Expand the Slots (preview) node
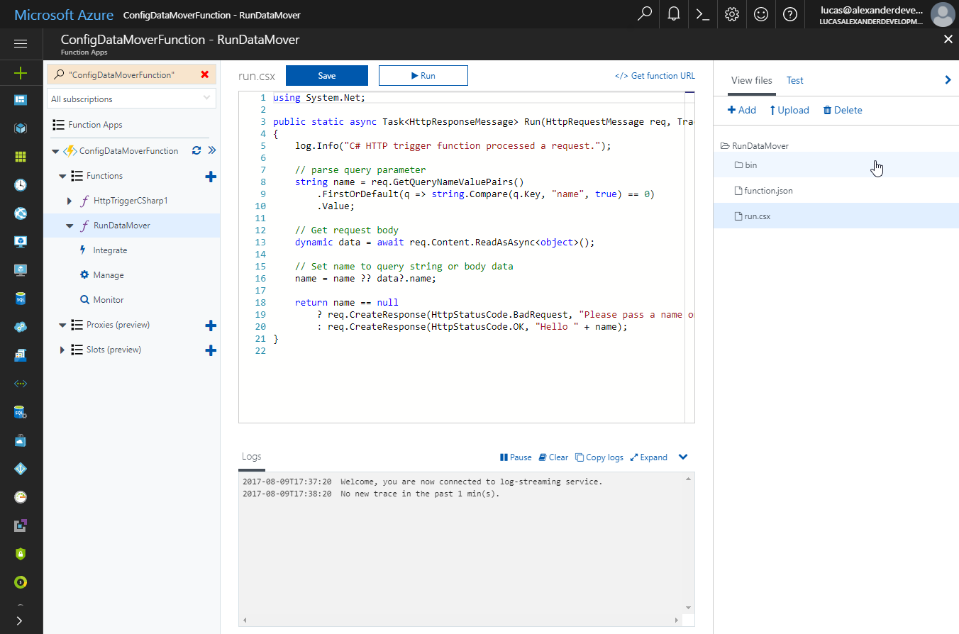The width and height of the screenshot is (959, 634). click(62, 350)
